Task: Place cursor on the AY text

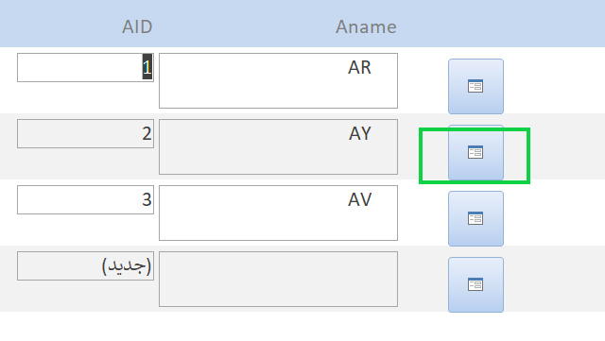Action: tap(360, 133)
